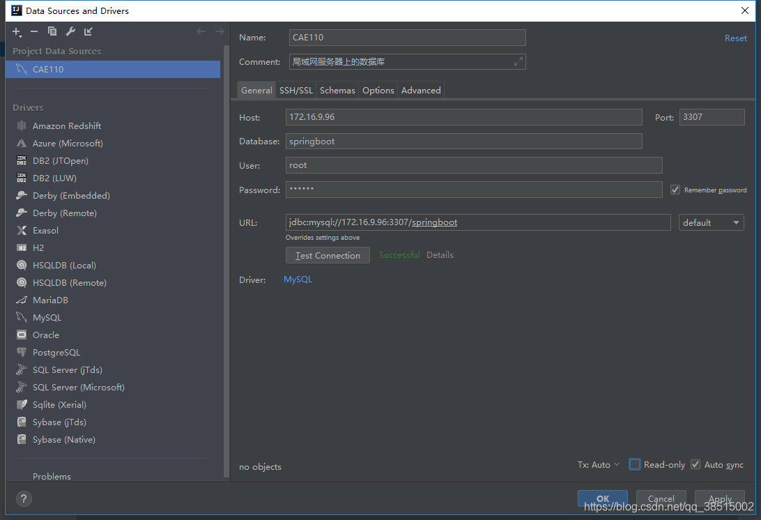Click the forward navigation arrow
Viewport: 761px width, 520px height.
220,31
